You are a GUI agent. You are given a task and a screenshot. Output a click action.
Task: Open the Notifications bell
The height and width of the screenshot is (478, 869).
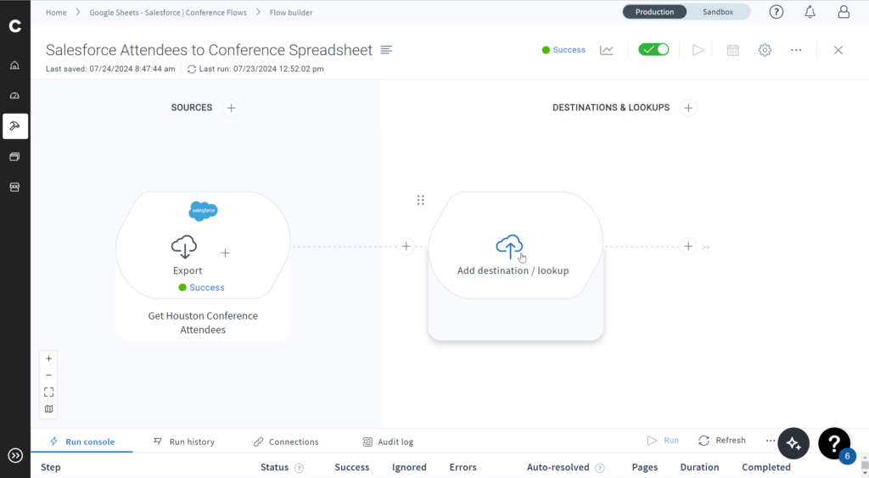point(810,12)
